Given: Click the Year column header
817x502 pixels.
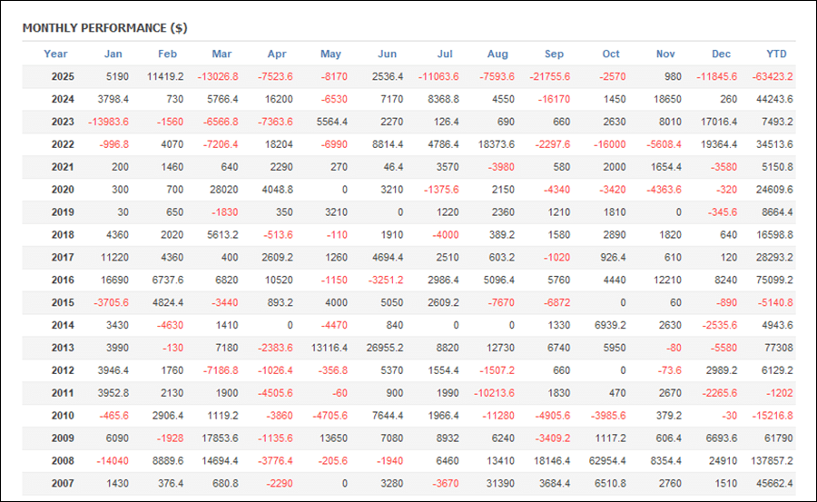Looking at the screenshot, I should 55,54.
